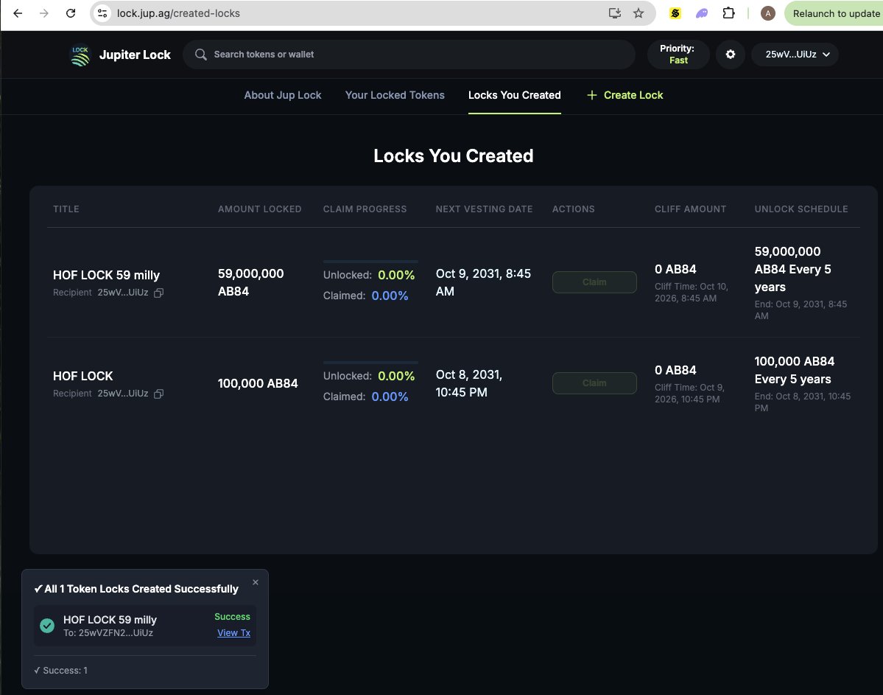Go back with the browser back arrow
Viewport: 883px width, 695px height.
18,13
